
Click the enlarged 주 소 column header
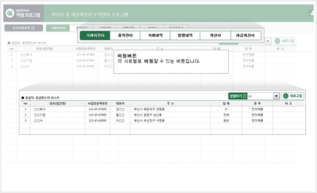(x=171, y=103)
